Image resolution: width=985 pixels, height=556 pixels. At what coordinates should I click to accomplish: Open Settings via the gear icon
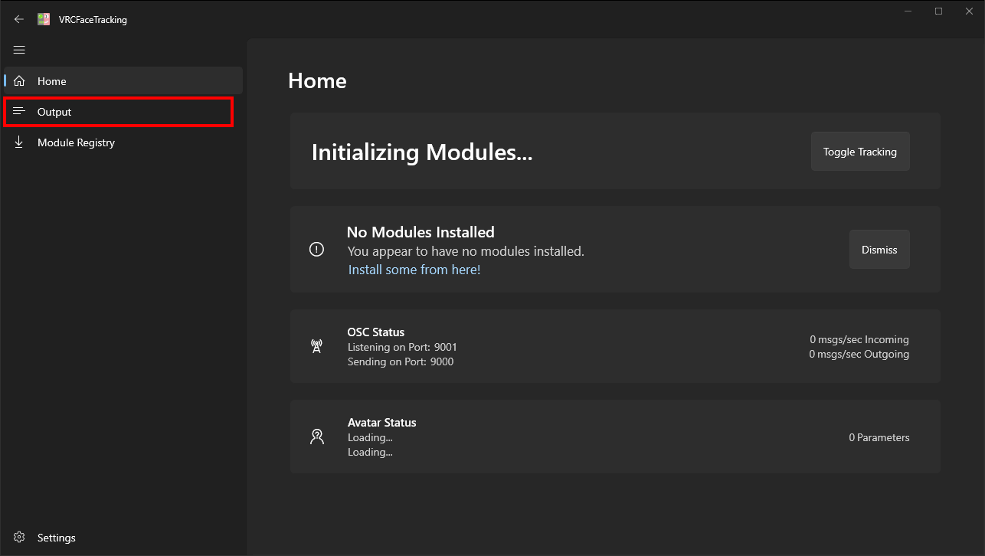click(x=20, y=538)
